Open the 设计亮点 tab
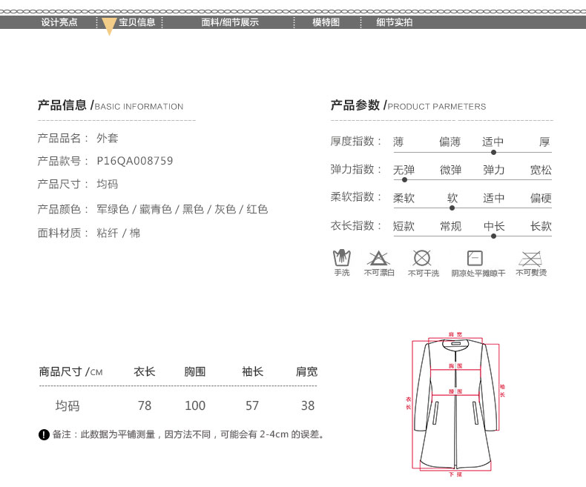This screenshot has height=487, width=586. (x=59, y=22)
